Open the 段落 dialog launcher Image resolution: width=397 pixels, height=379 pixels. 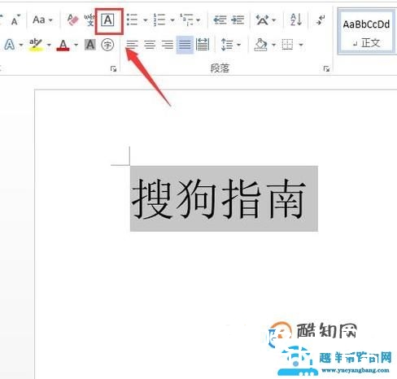tap(327, 69)
